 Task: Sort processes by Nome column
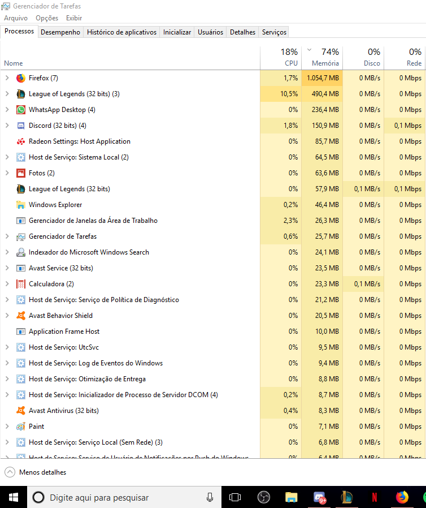130,58
